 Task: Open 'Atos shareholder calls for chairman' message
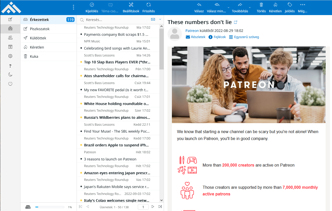(x=118, y=73)
